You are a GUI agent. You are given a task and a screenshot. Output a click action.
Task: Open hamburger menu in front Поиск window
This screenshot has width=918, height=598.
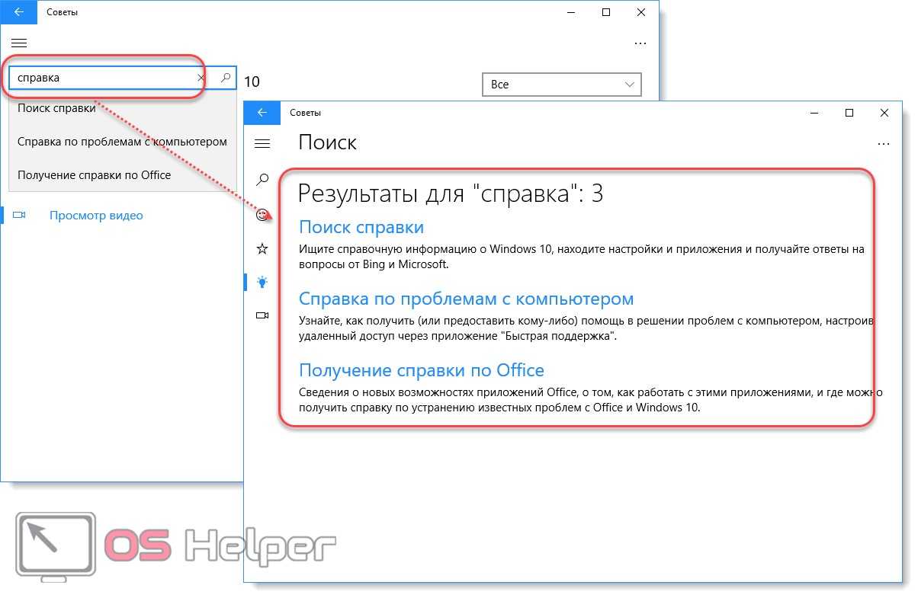point(262,143)
